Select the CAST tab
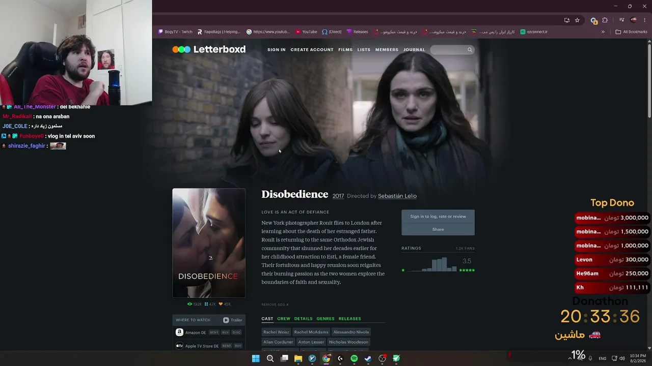652x366 pixels. [x=267, y=319]
